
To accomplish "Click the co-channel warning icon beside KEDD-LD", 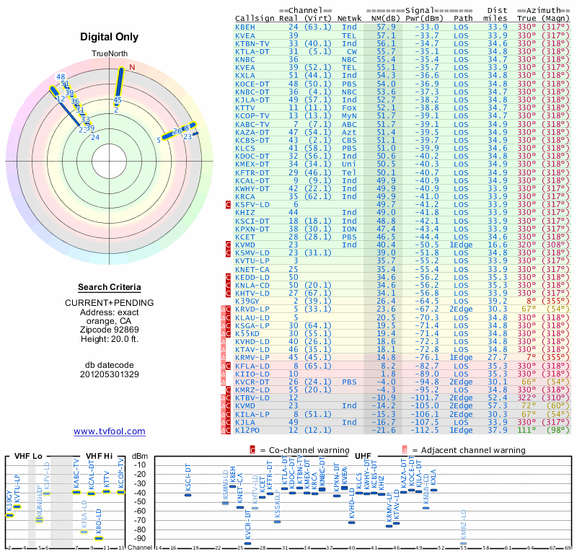I will point(229,276).
